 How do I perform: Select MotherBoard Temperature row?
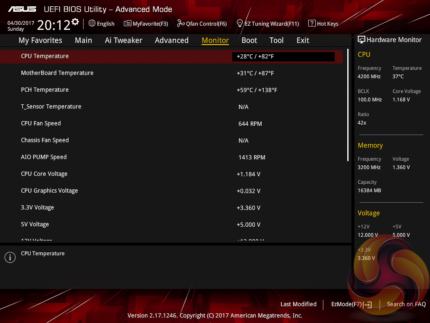tap(171, 73)
